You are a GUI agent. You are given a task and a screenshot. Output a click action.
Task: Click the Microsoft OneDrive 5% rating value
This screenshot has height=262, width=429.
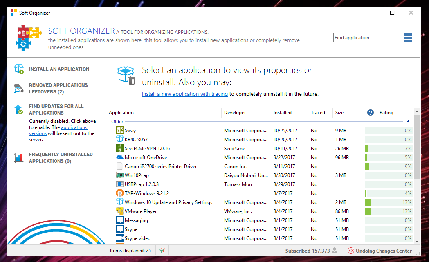pyautogui.click(x=408, y=158)
